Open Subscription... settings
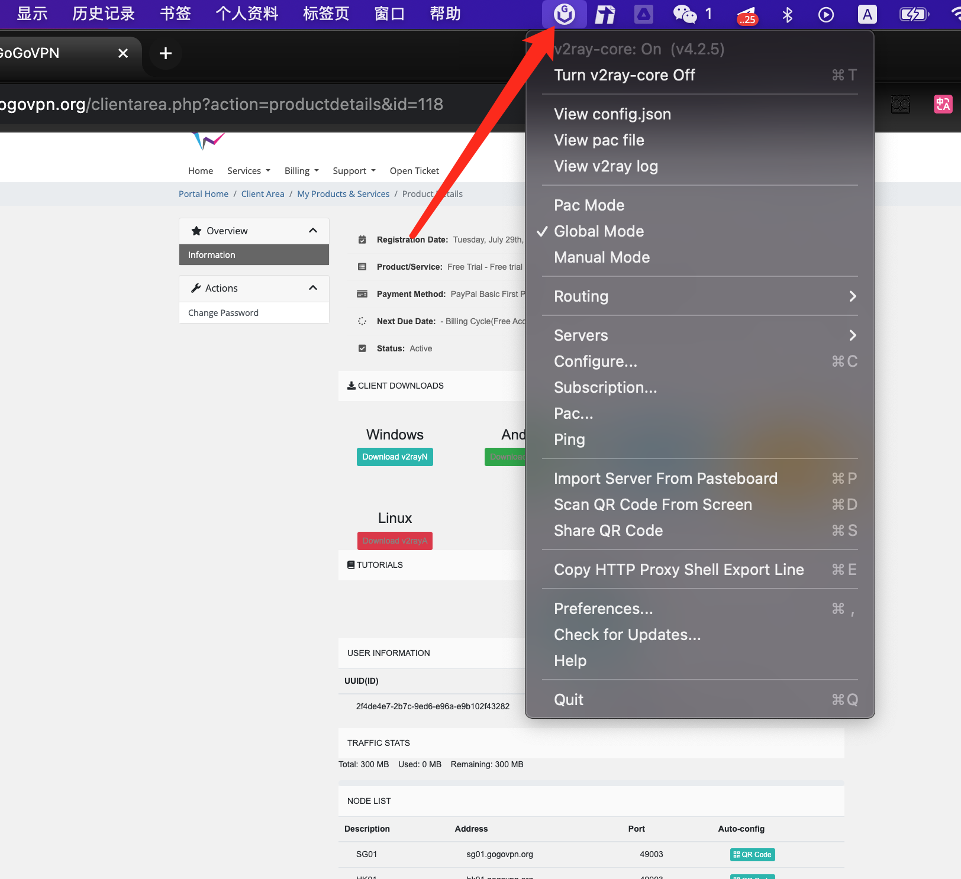This screenshot has width=961, height=879. click(699, 387)
